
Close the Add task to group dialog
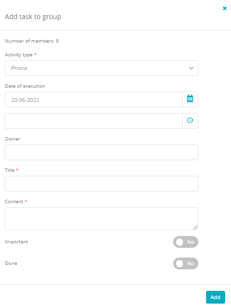pyautogui.click(x=225, y=8)
